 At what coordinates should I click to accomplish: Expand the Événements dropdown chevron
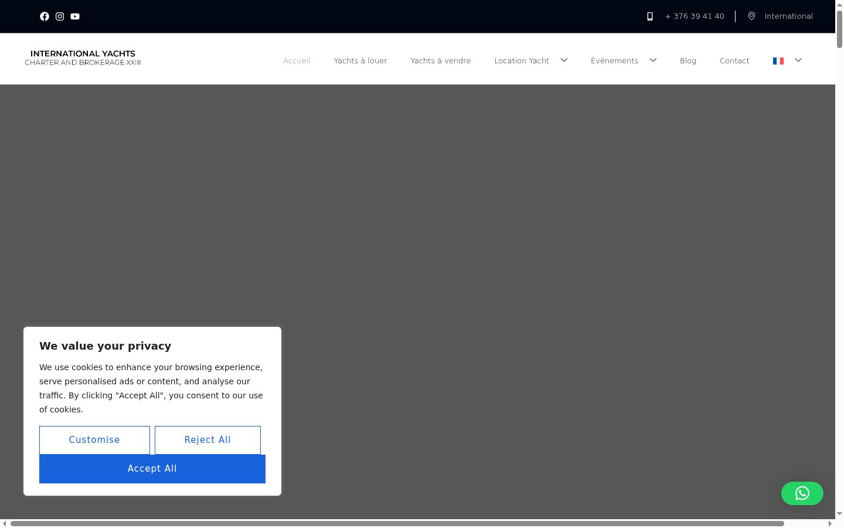[x=653, y=60]
